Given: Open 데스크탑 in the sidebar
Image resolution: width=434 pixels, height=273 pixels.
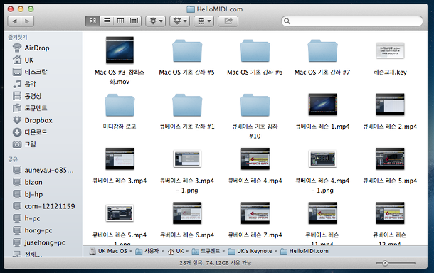Looking at the screenshot, I should click(30, 72).
